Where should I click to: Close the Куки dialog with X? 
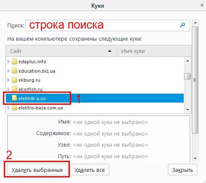202,6
